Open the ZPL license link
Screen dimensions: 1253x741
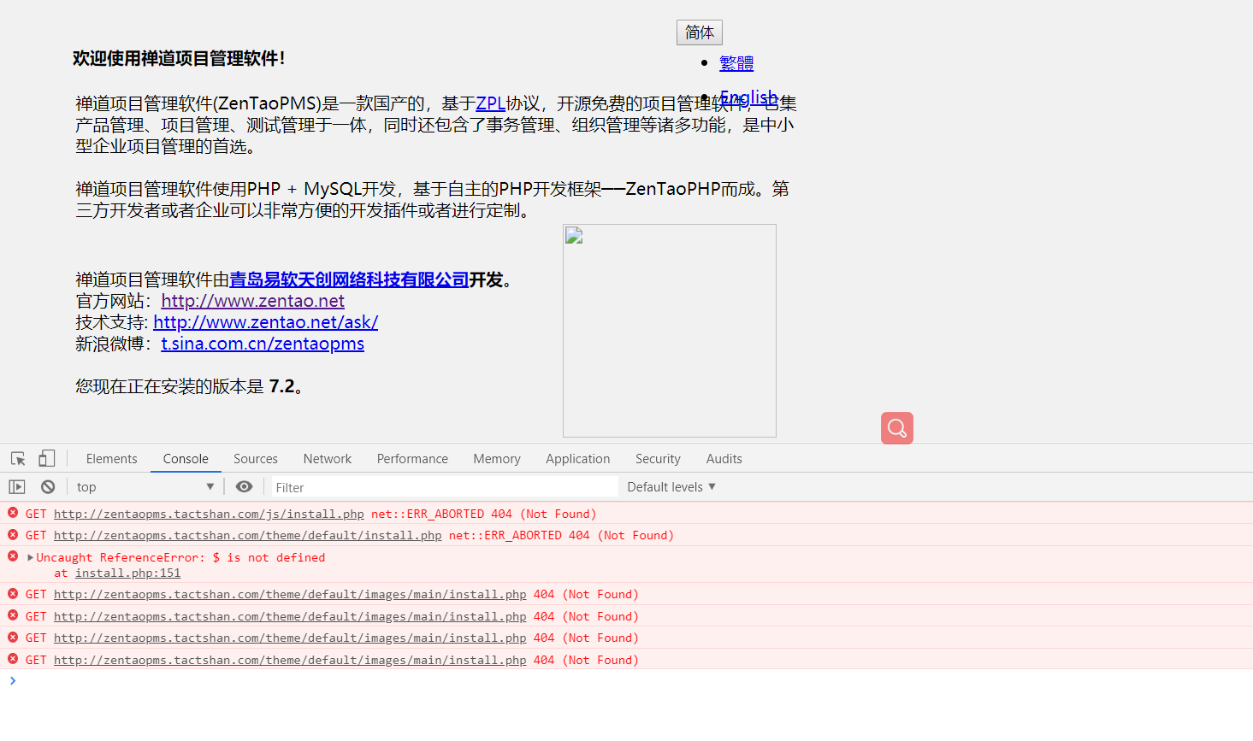(491, 103)
